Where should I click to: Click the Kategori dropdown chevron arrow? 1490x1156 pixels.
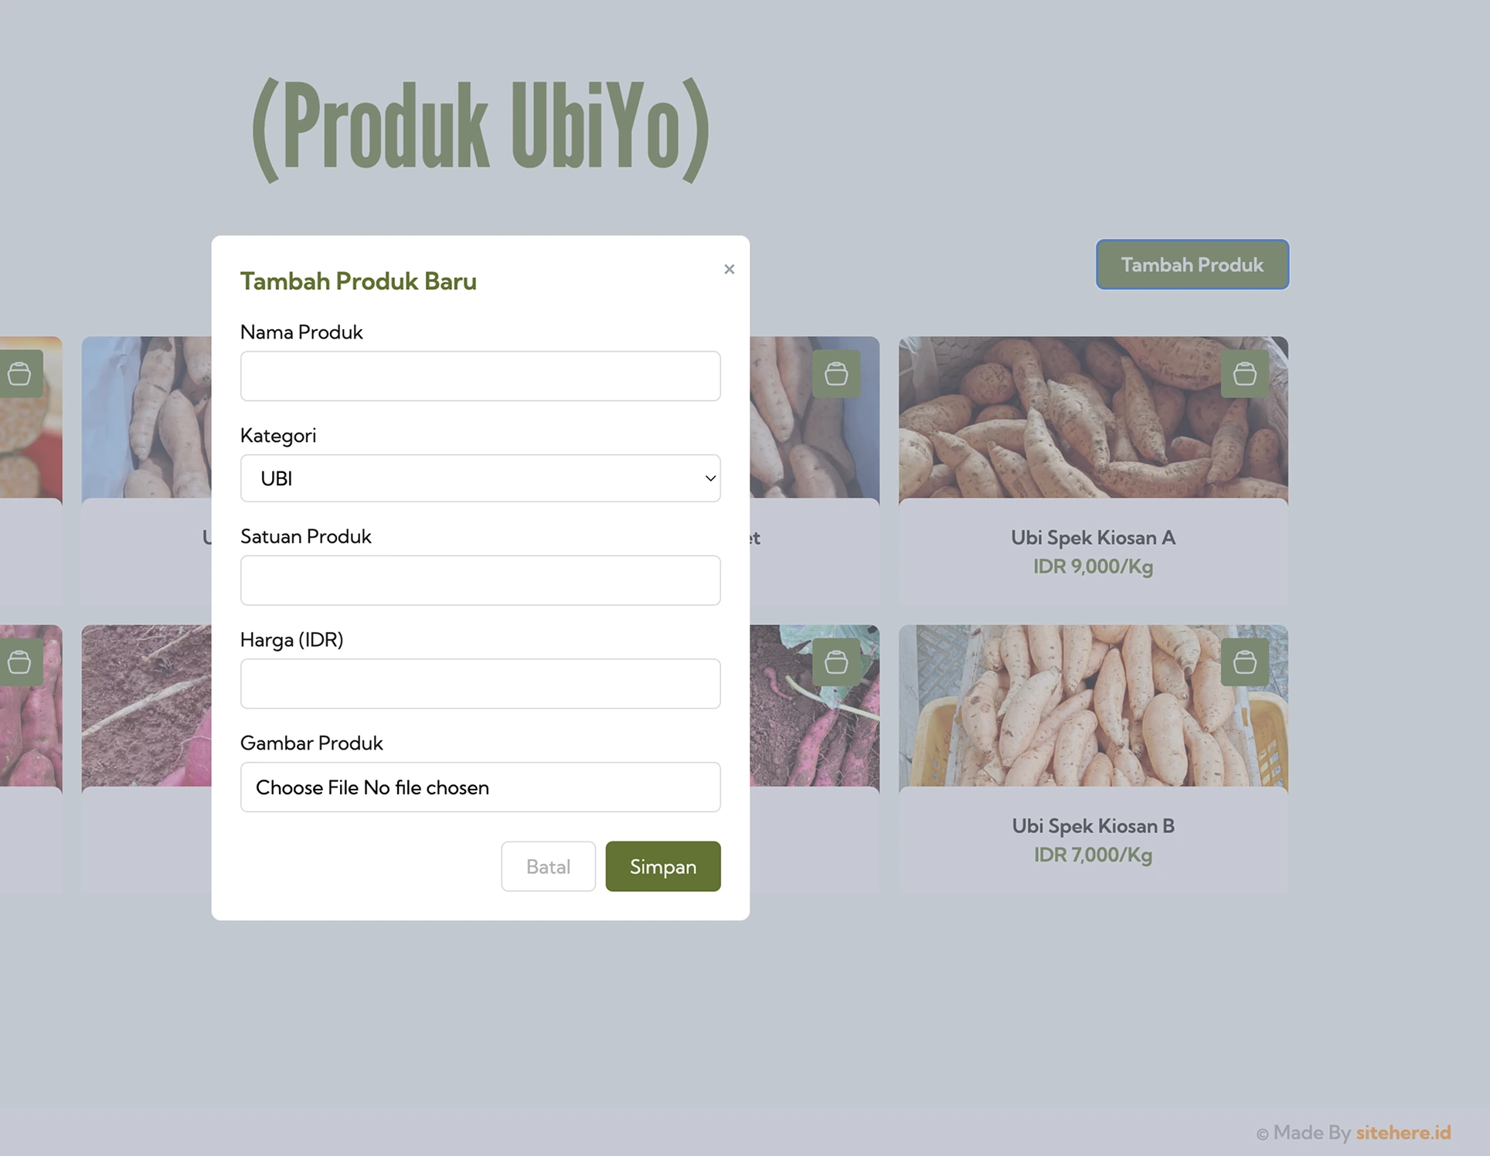tap(710, 478)
